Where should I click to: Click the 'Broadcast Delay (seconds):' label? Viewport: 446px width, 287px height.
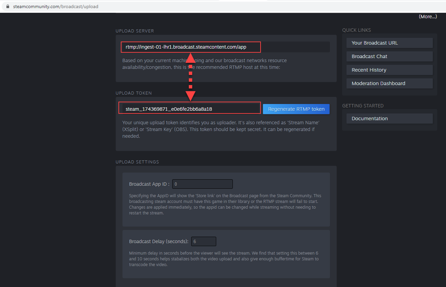(x=159, y=241)
